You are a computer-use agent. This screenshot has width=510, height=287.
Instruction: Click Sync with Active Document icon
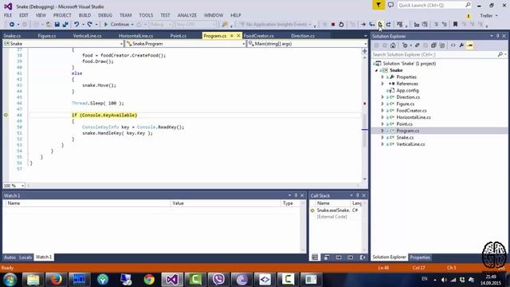(x=417, y=45)
